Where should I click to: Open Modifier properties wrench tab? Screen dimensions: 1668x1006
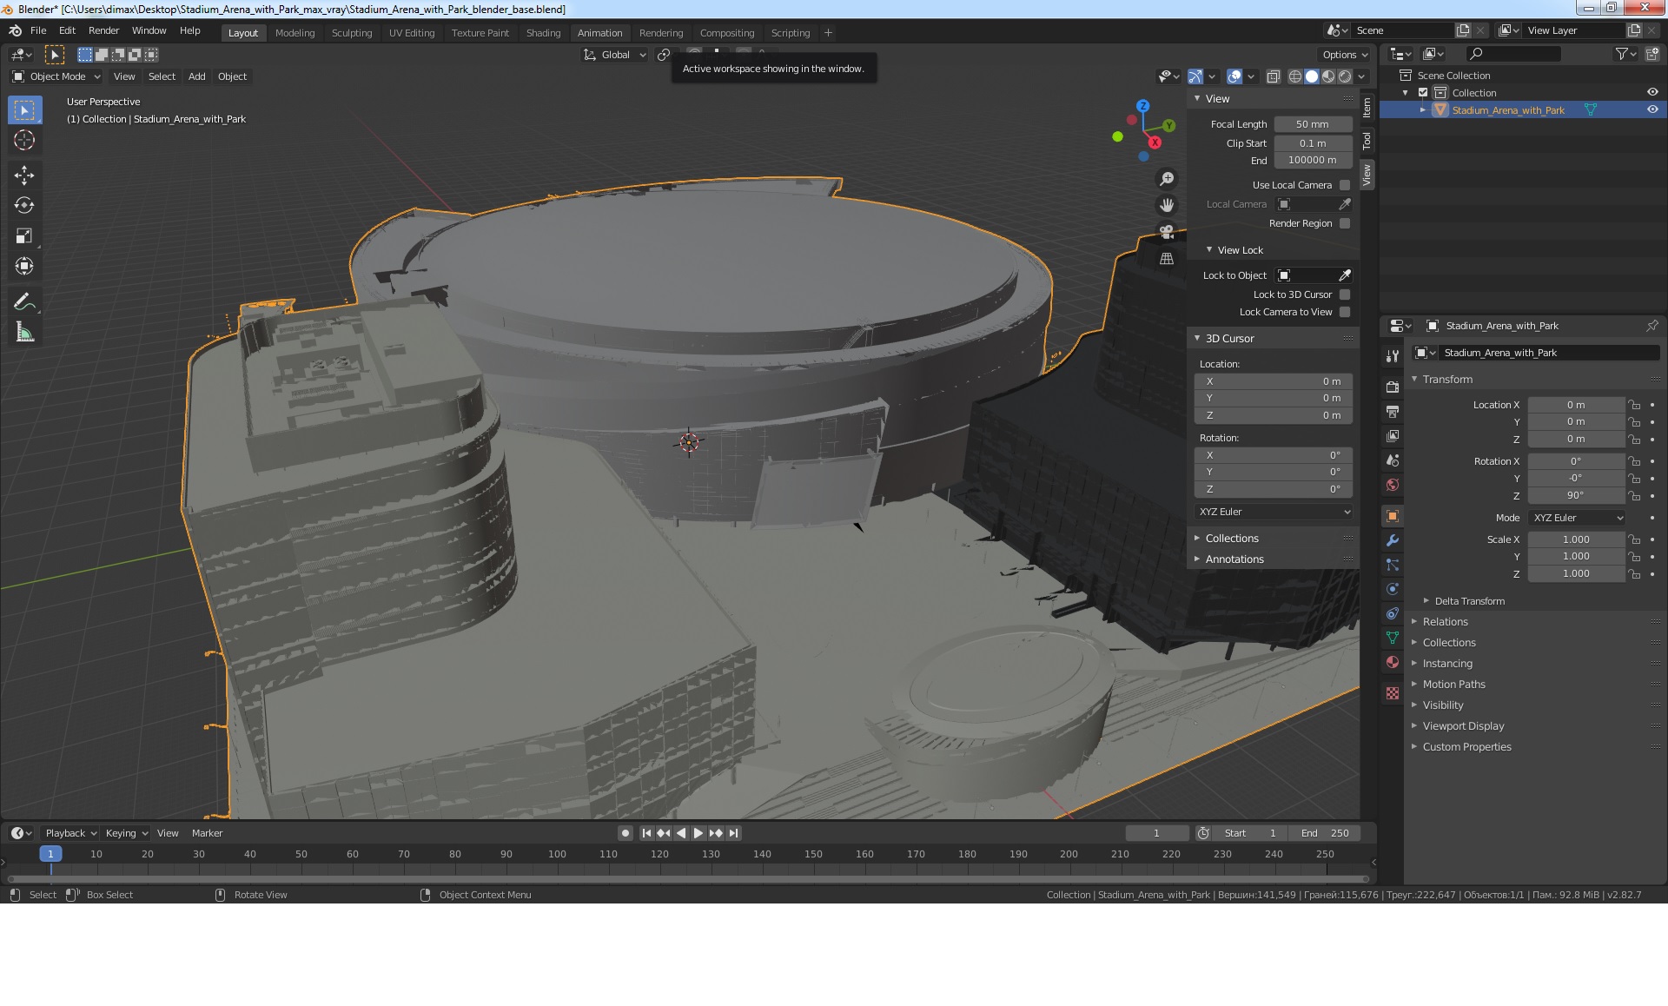pyautogui.click(x=1393, y=540)
